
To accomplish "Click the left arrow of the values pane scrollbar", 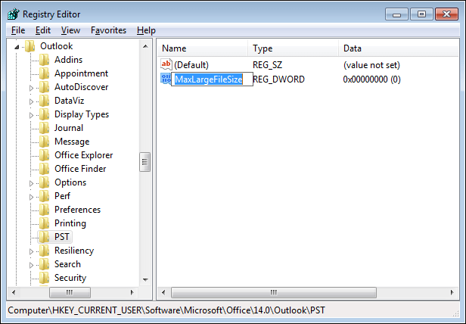I will (163, 292).
